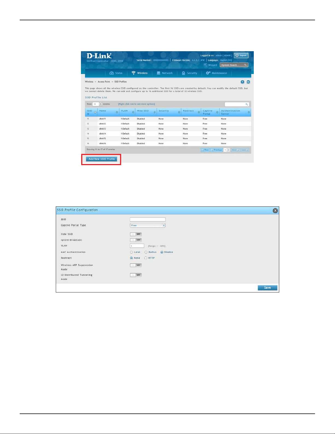
Task: Open the Language English [US] selector
Action: [x=226, y=60]
